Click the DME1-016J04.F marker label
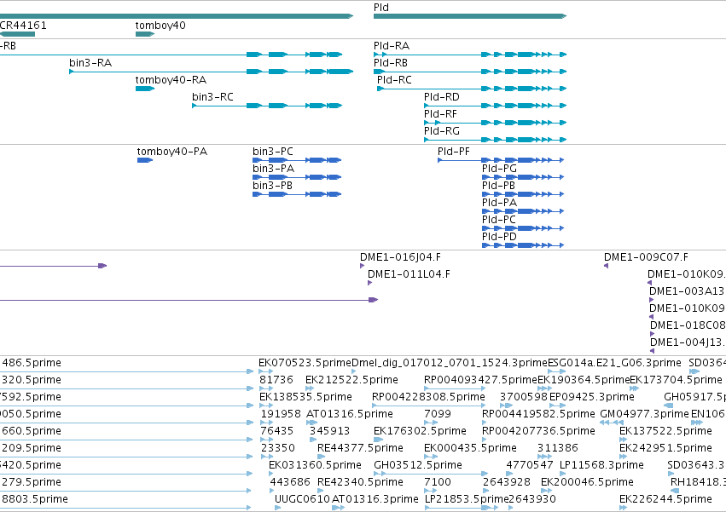 click(x=400, y=257)
